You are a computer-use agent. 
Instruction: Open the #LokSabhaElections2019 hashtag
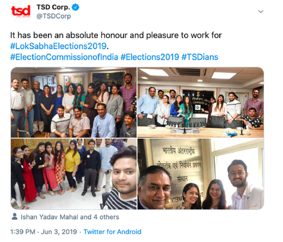[x=58, y=46]
